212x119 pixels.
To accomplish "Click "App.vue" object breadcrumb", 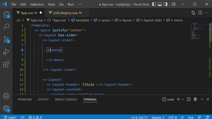I will point(57,20).
